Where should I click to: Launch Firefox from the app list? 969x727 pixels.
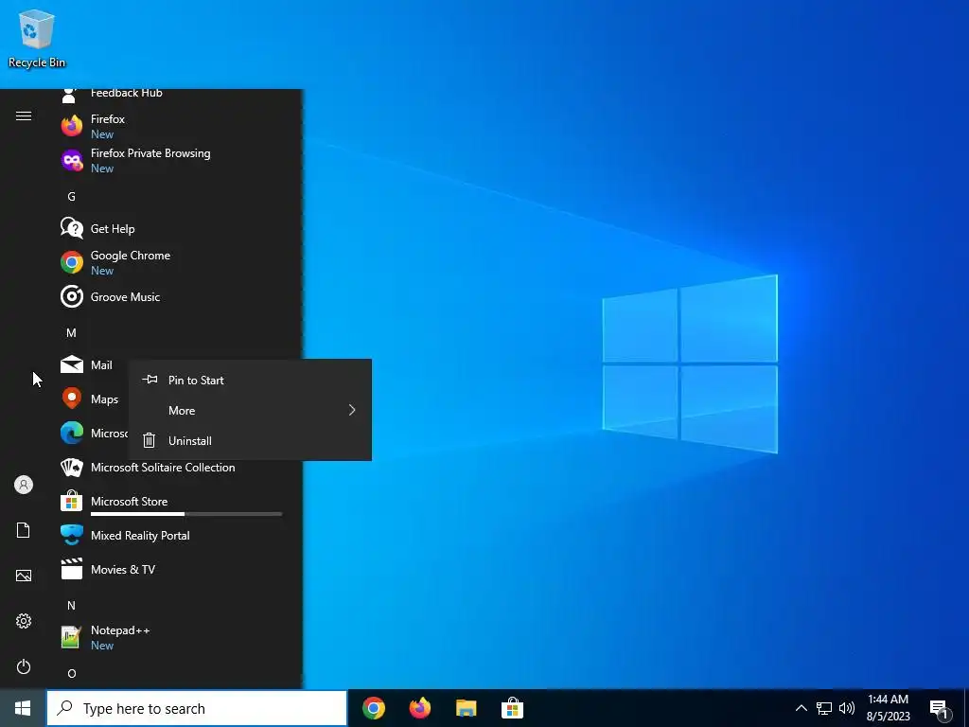[172, 126]
